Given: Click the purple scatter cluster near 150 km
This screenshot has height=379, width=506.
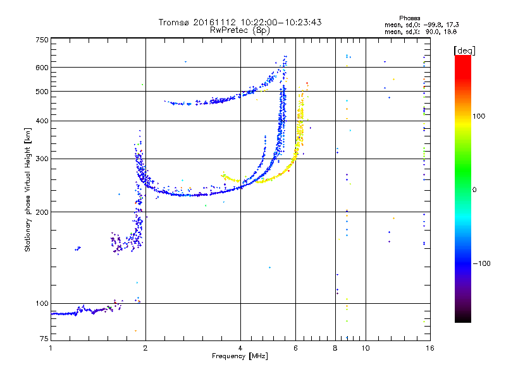Looking at the screenshot, I should pyautogui.click(x=117, y=243).
